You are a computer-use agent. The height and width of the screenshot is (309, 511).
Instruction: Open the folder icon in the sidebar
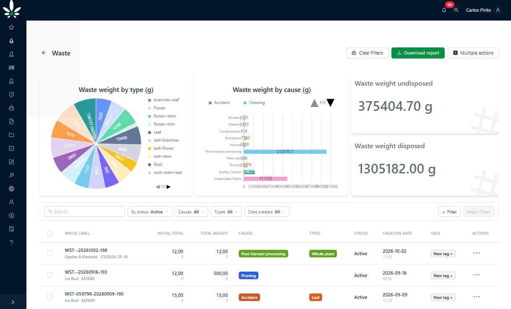(x=11, y=135)
